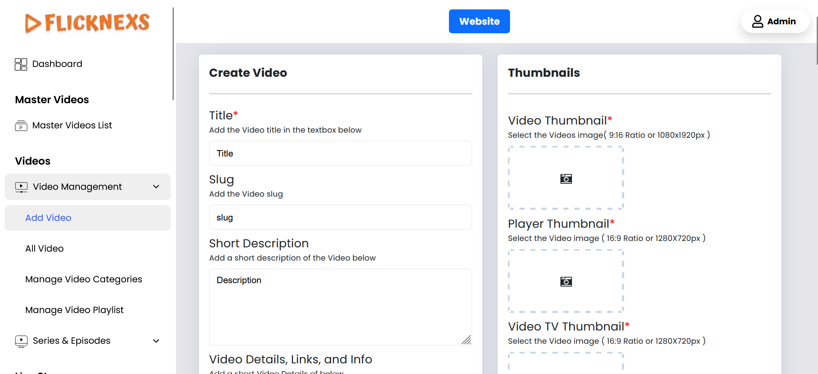Image resolution: width=818 pixels, height=374 pixels.
Task: Click the Admin user profile icon
Action: (x=757, y=21)
